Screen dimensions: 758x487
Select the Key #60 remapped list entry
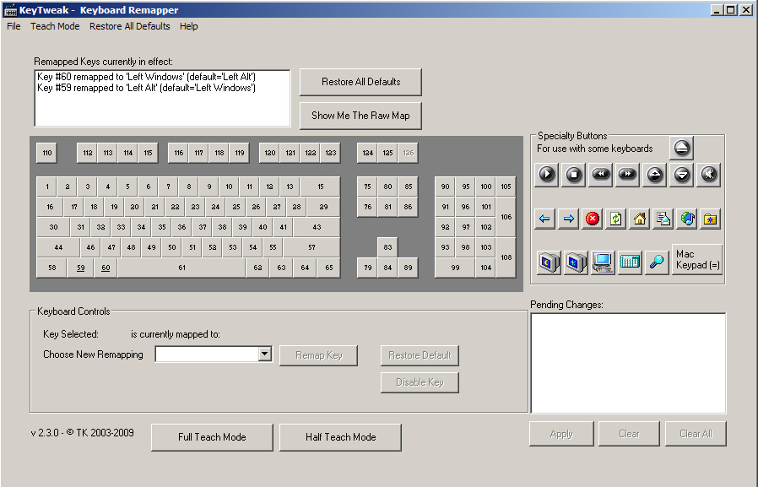(x=147, y=77)
